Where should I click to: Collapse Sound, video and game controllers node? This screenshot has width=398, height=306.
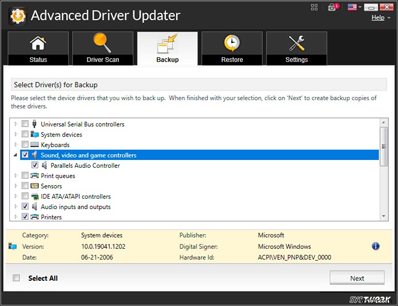coord(16,155)
